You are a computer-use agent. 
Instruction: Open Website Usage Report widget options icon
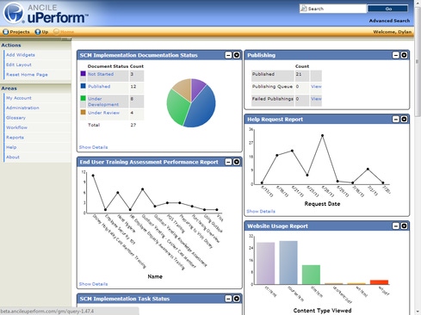coord(404,226)
